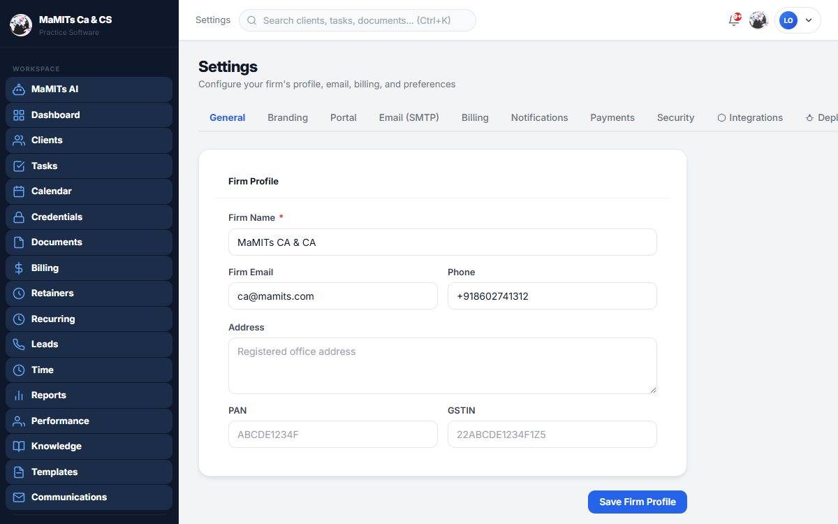Click the Communications envelope icon
Screen dimensions: 838x524
(x=19, y=497)
